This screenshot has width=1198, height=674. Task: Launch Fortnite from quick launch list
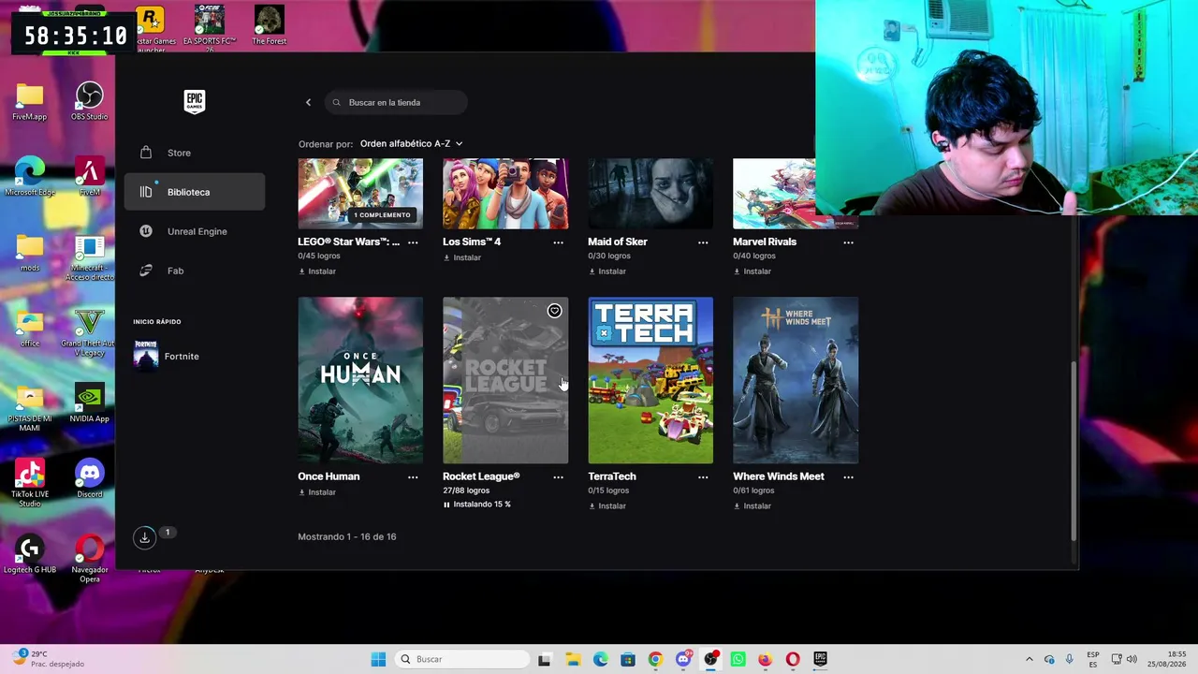coord(167,357)
